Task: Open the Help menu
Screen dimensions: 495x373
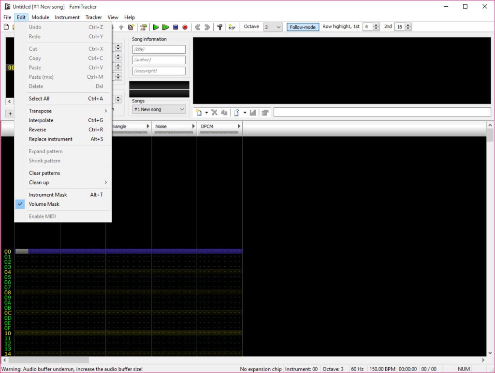Action: pos(130,17)
